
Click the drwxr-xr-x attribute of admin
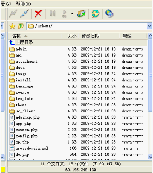tap(133, 49)
